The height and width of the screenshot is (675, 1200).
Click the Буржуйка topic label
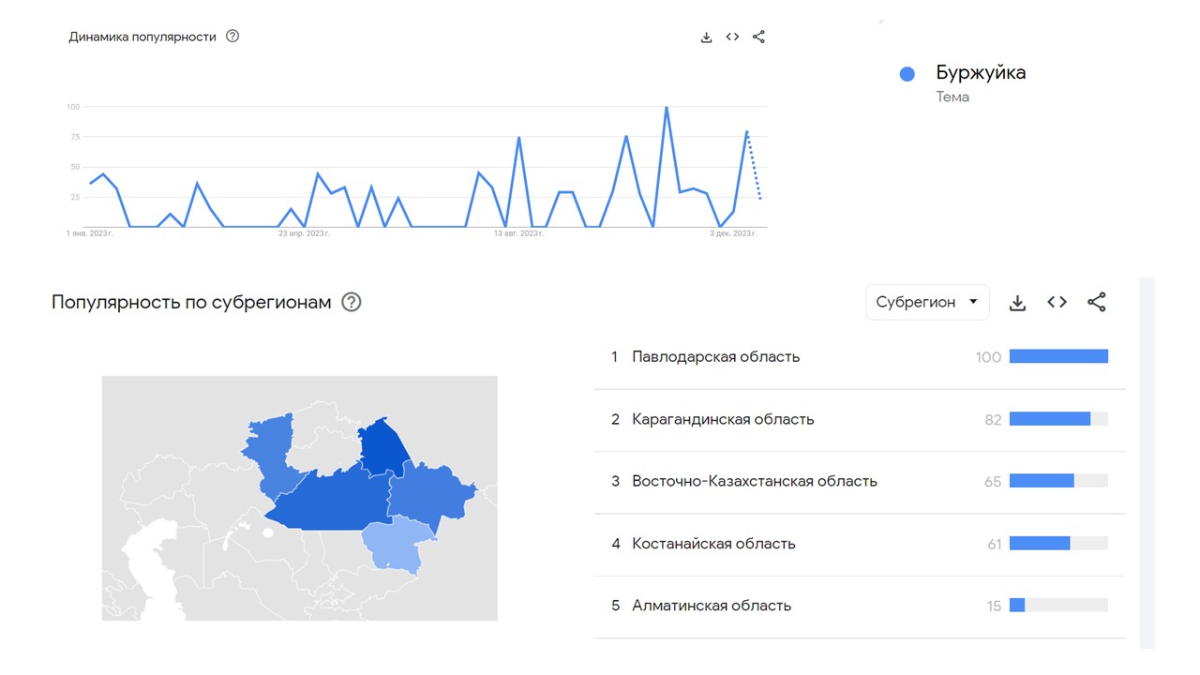pyautogui.click(x=981, y=73)
